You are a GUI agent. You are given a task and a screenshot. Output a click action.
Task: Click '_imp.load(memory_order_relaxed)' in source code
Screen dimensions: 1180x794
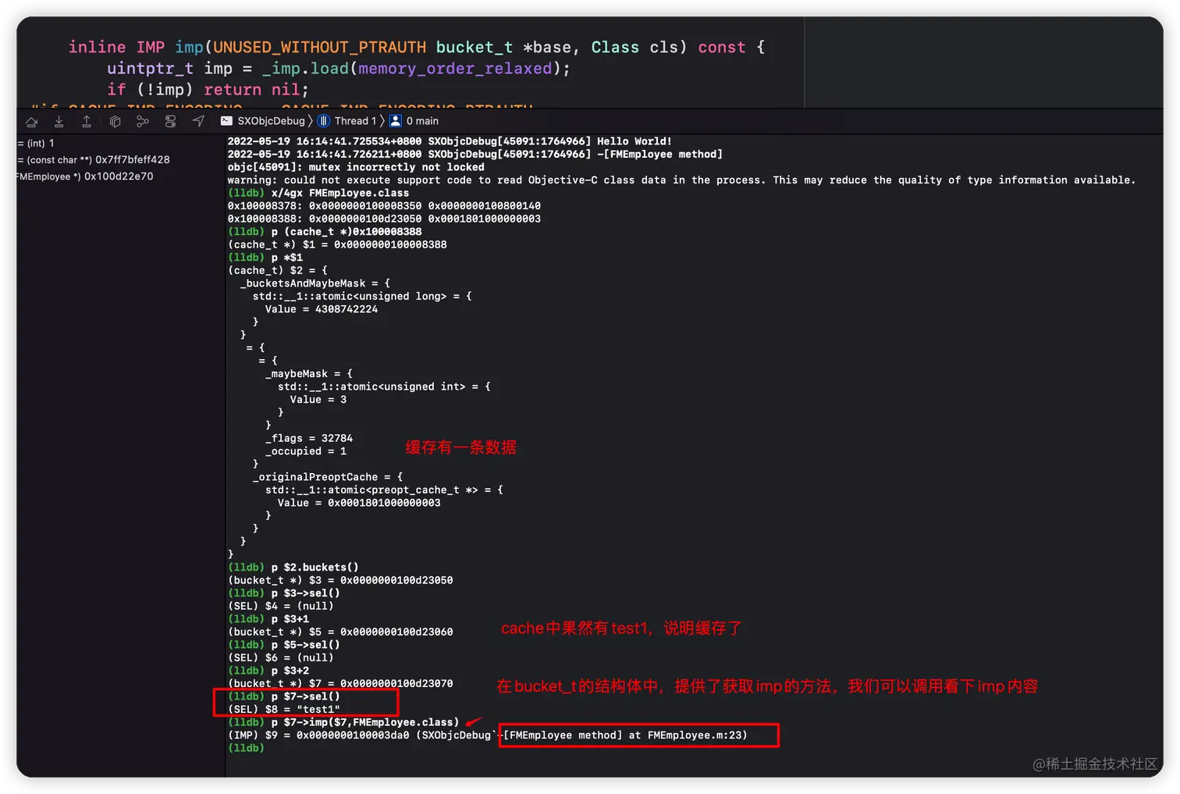(x=411, y=69)
